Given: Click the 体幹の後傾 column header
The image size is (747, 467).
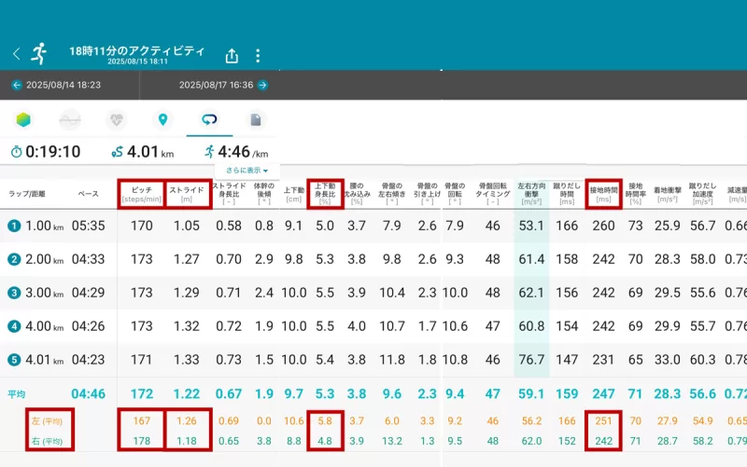Looking at the screenshot, I should click(x=264, y=194).
